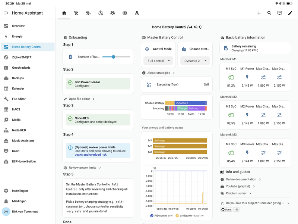
Task: Click the Node-RED network icon in the sidebar
Action: point(6,130)
